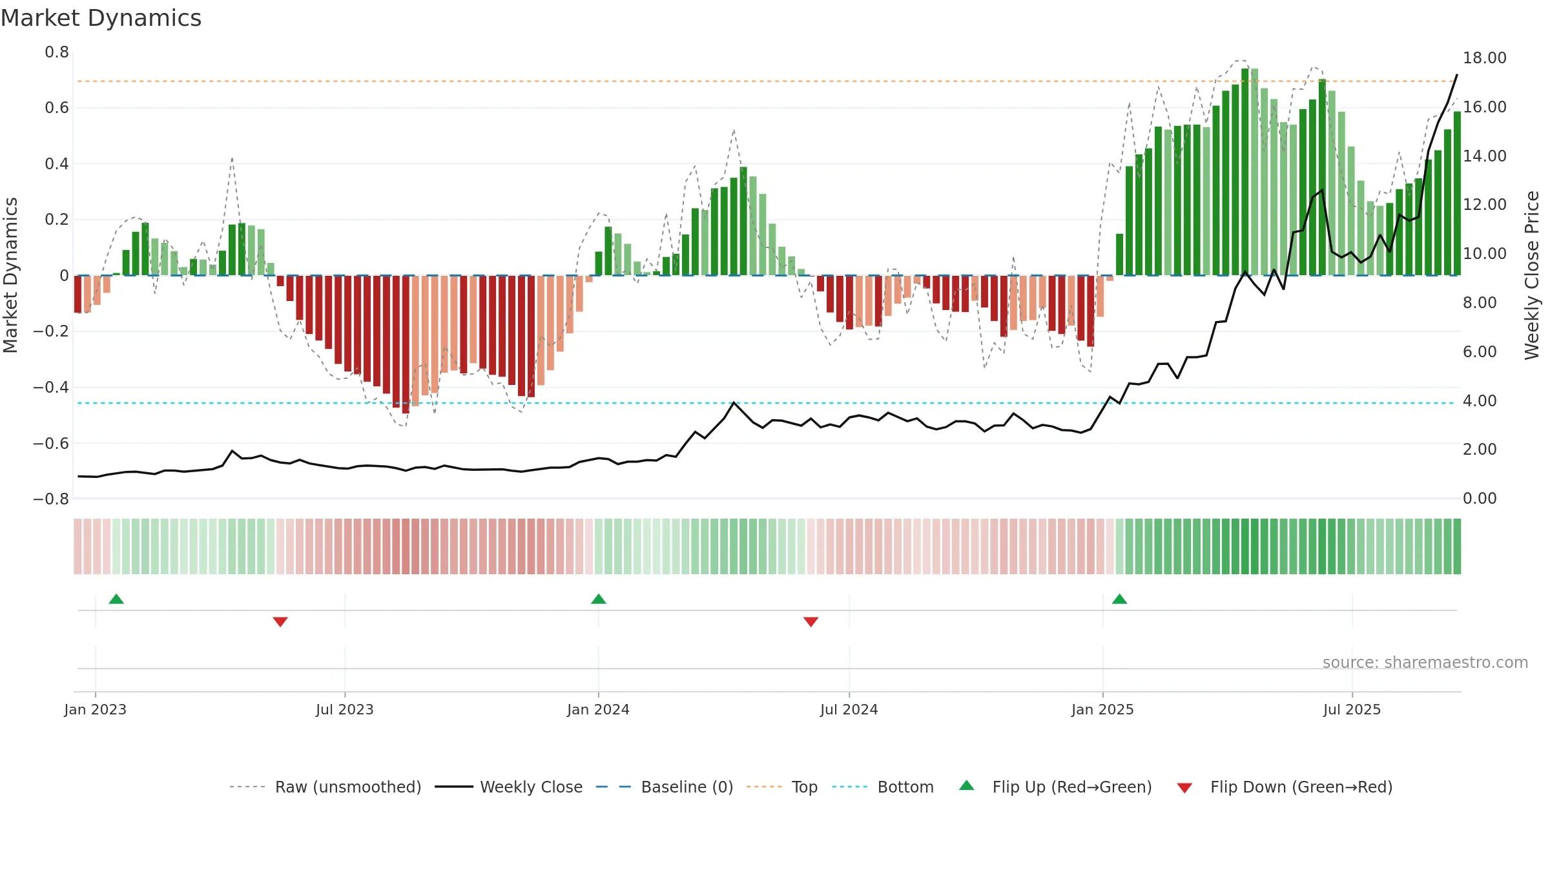
Task: Click the green flip-up triangle in the legend
Action: click(967, 785)
